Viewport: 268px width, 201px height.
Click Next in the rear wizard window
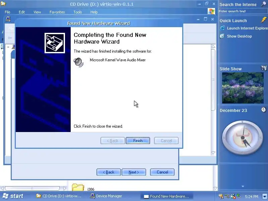[134, 172]
